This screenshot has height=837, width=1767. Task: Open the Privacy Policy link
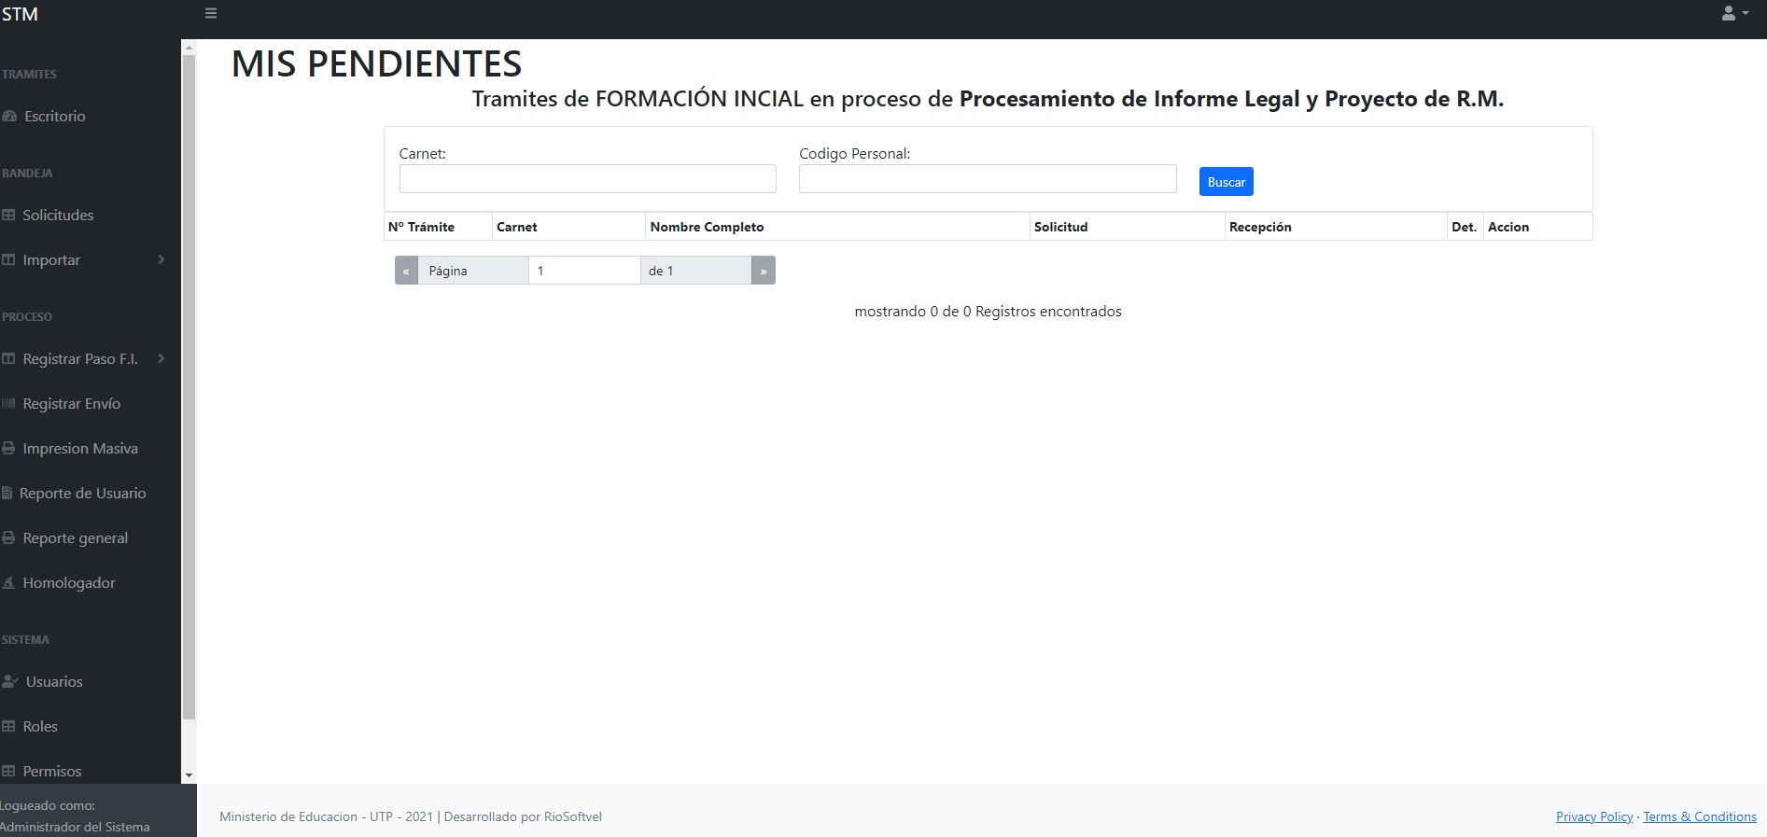(x=1593, y=816)
